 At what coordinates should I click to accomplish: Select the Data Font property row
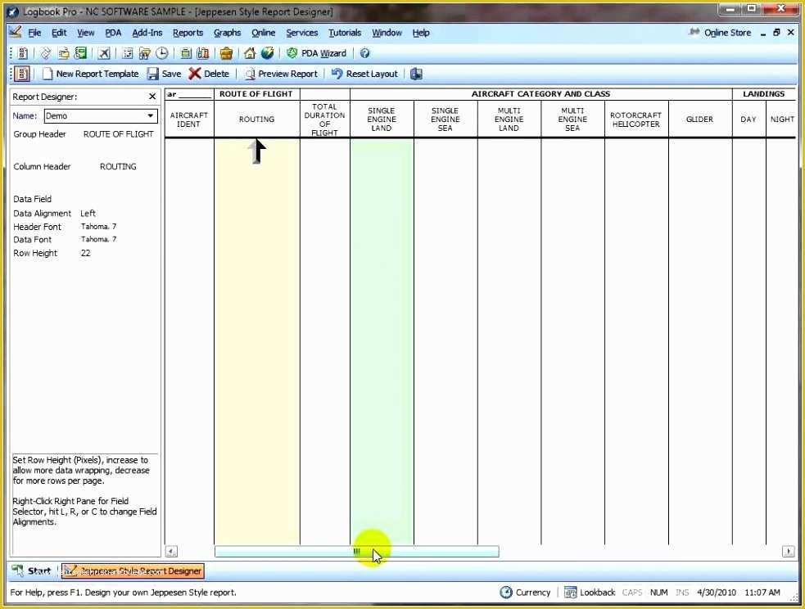pos(84,240)
